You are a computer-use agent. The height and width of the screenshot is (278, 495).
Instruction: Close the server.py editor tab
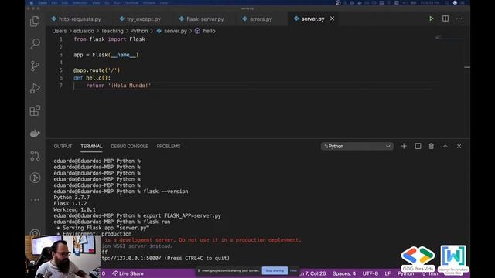(332, 19)
